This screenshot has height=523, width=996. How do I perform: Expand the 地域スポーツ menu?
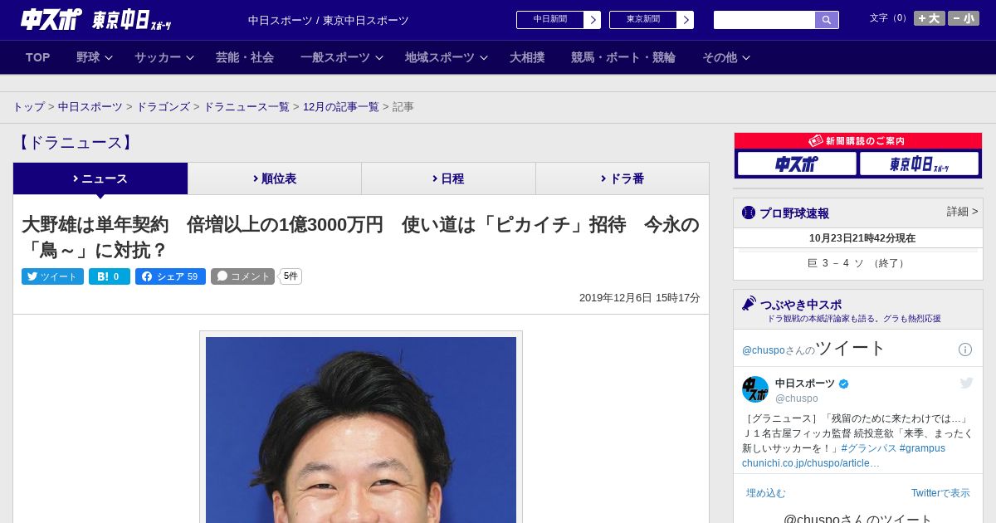point(447,57)
